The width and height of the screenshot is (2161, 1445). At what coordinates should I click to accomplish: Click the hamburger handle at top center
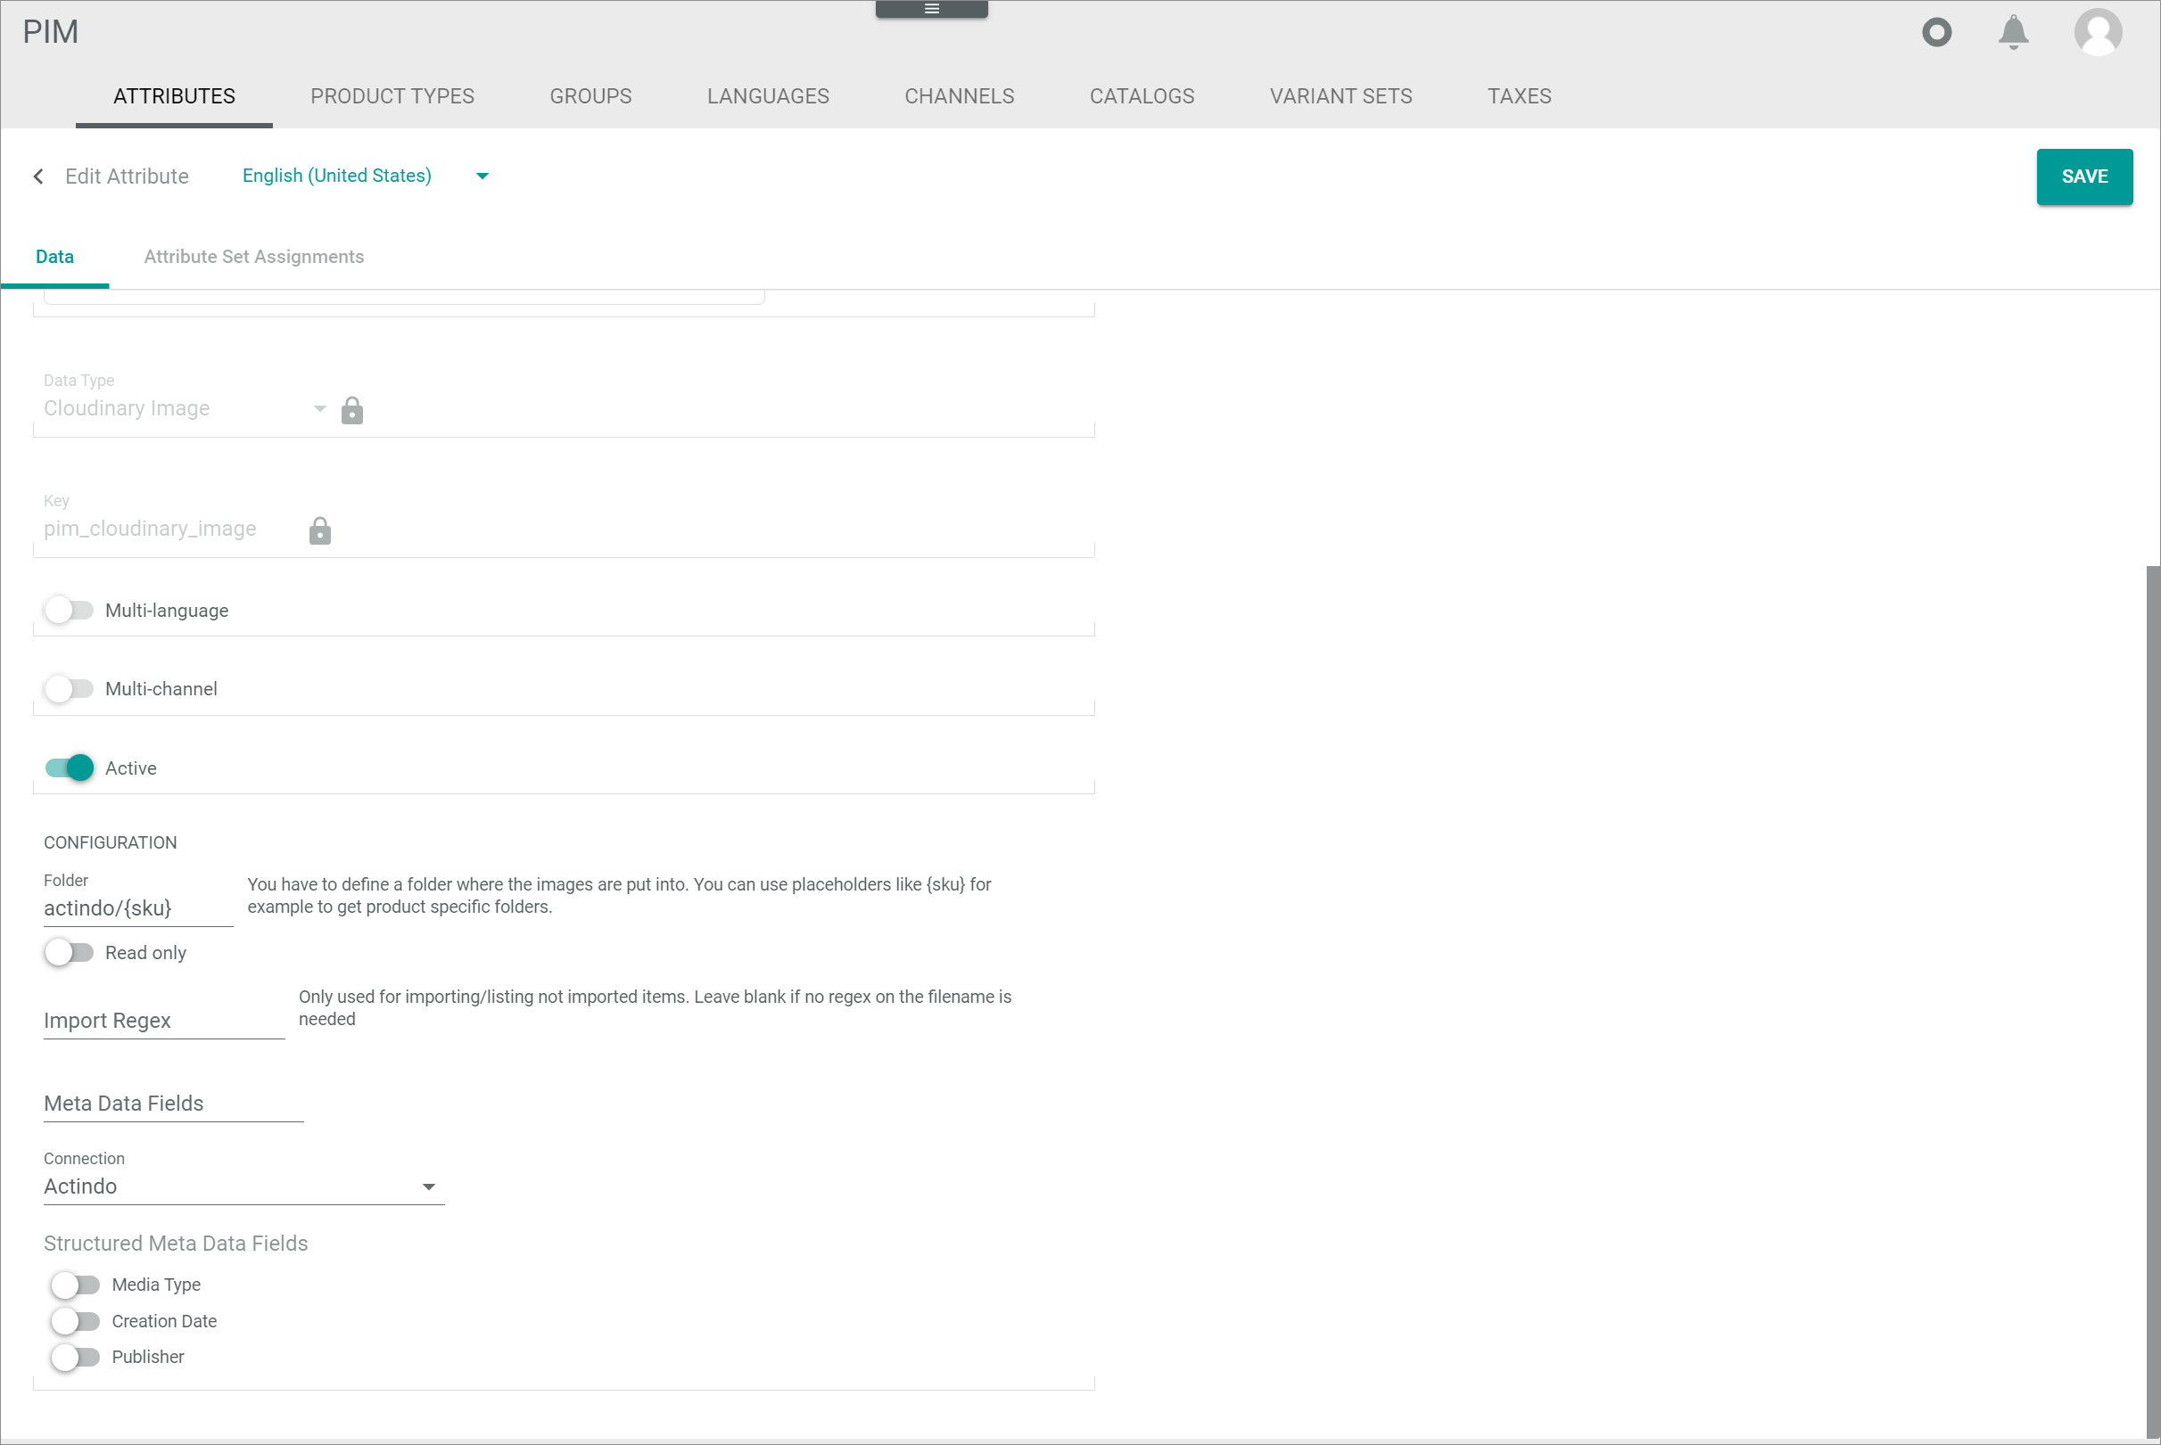[931, 8]
